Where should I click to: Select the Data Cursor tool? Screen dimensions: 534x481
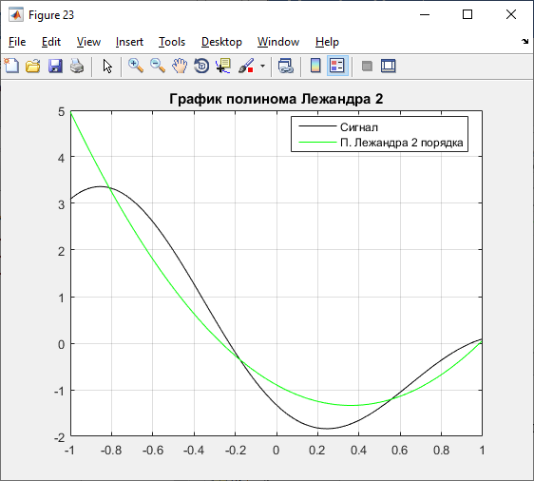(223, 66)
